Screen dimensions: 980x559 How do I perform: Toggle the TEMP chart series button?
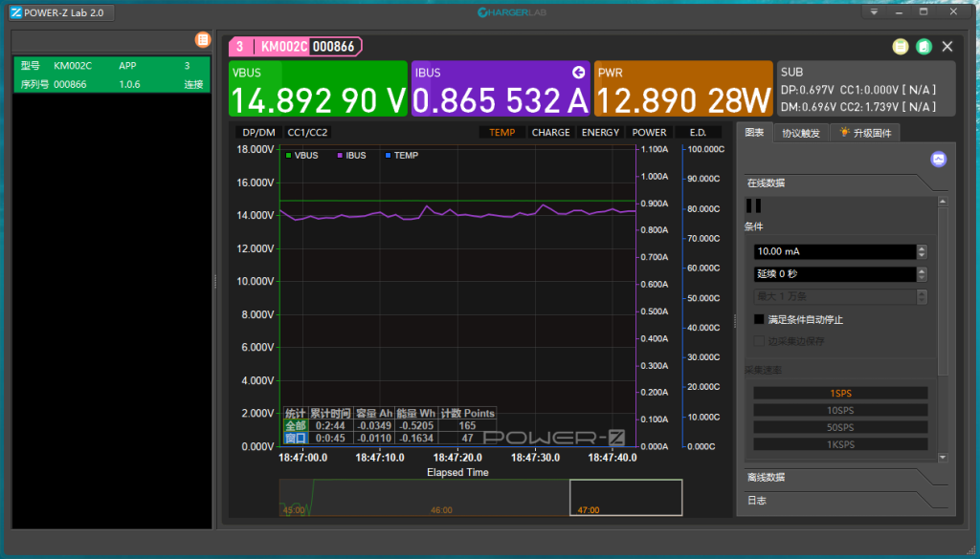point(501,132)
